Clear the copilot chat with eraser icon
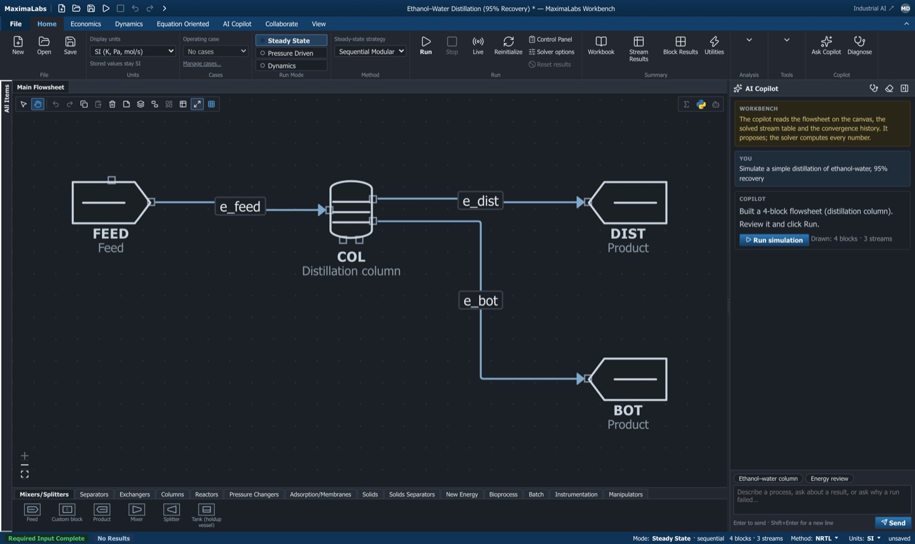 pos(889,89)
